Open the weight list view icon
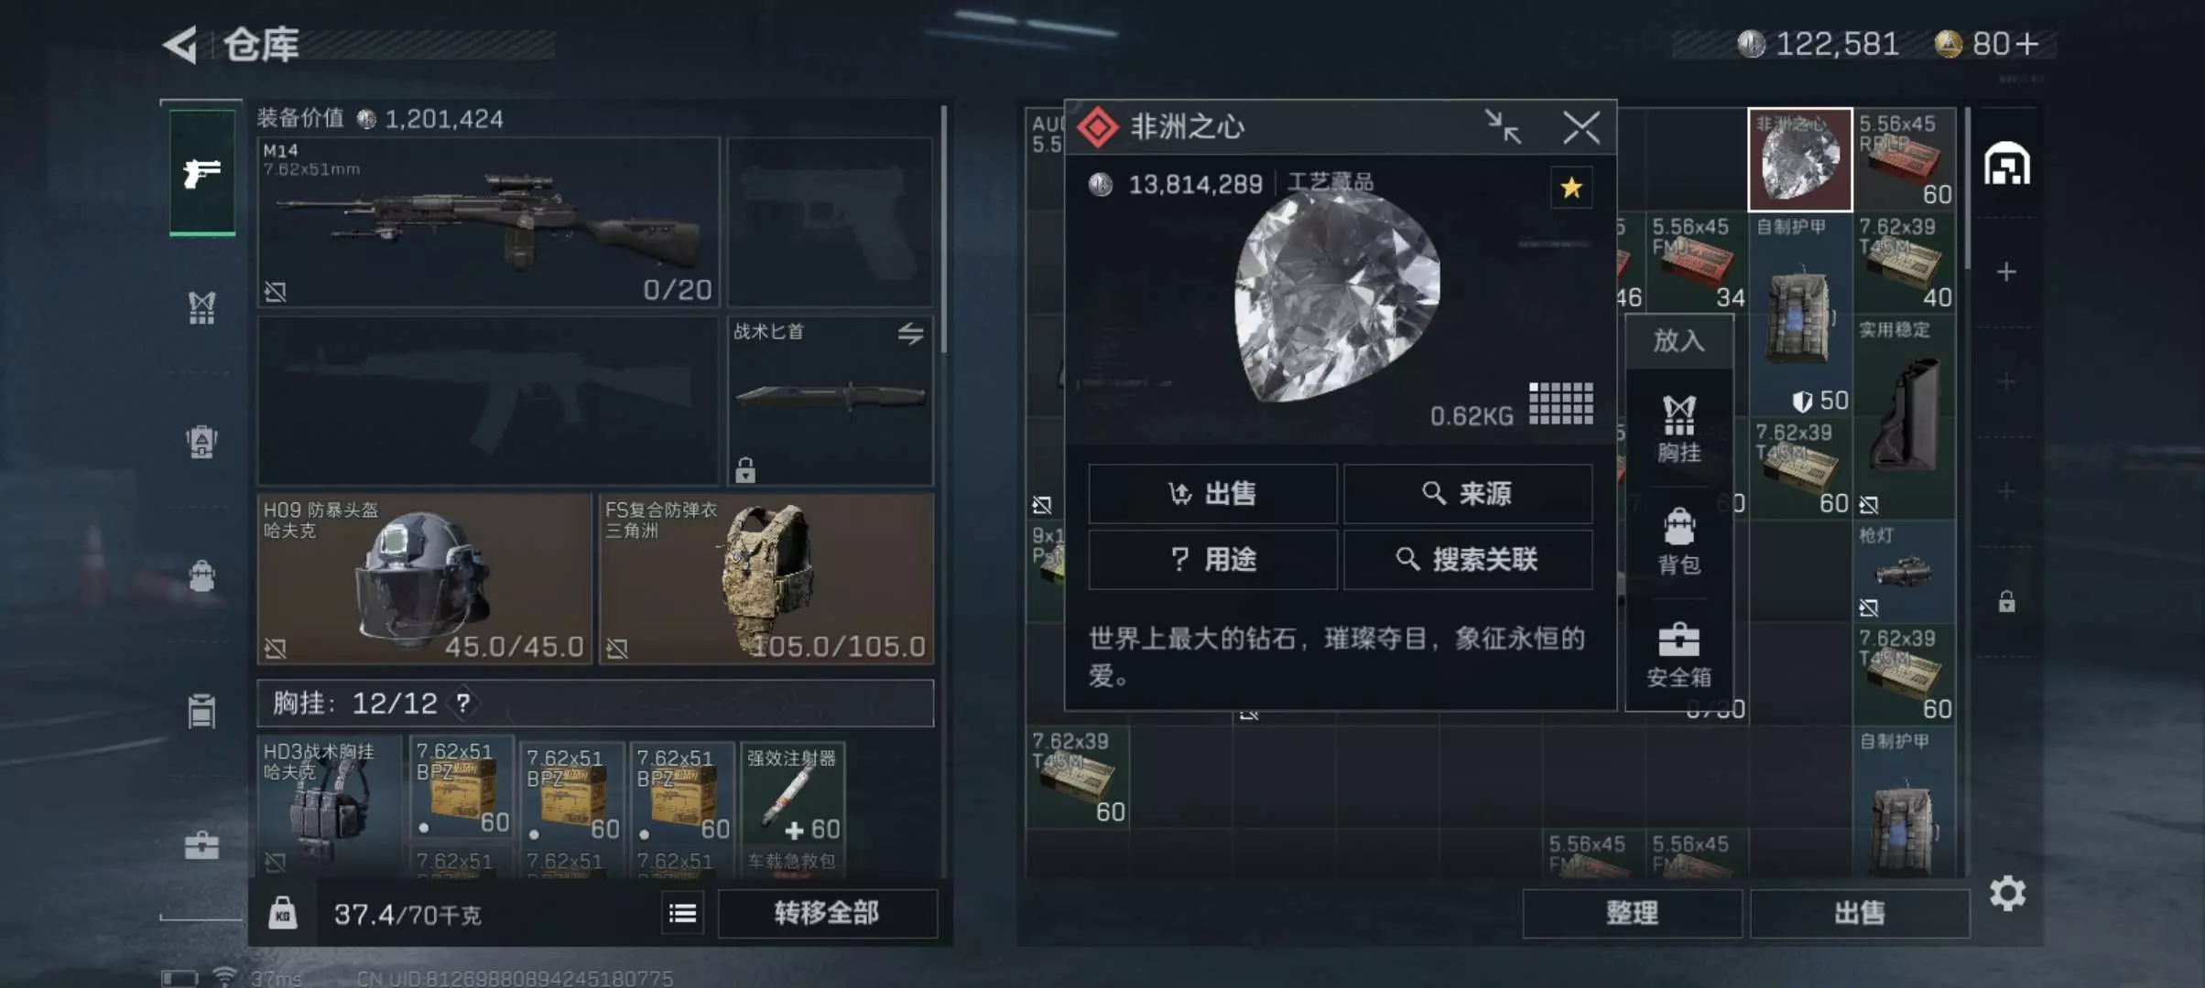 coord(682,913)
